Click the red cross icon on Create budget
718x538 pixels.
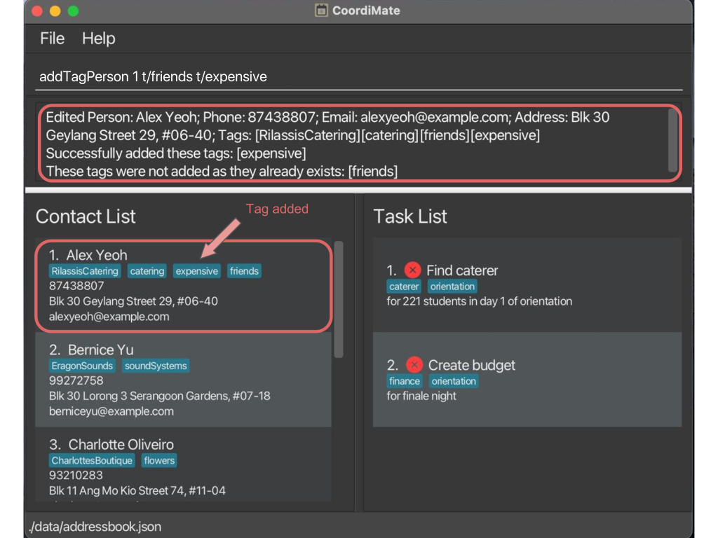414,364
